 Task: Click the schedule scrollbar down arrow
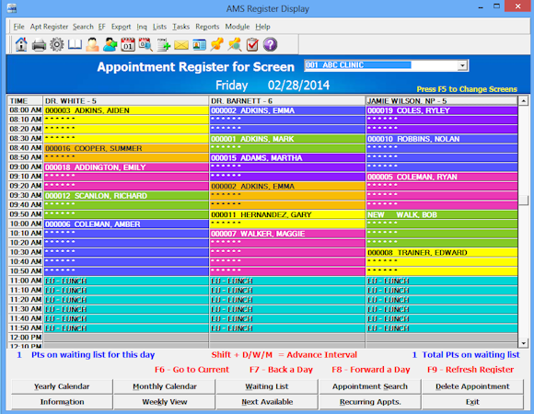coord(523,343)
